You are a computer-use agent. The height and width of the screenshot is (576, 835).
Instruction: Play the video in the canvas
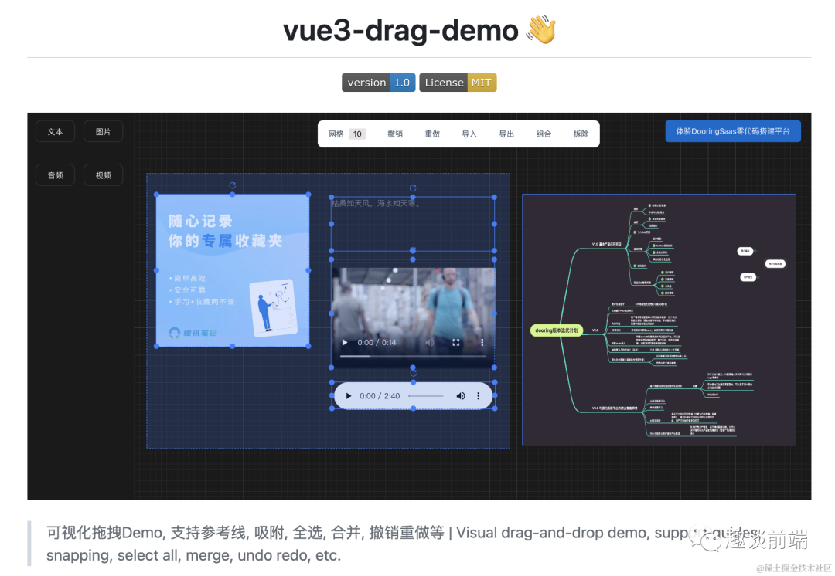[345, 343]
